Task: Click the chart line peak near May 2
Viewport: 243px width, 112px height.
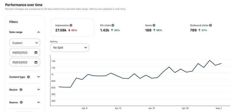Action: (x=210, y=61)
